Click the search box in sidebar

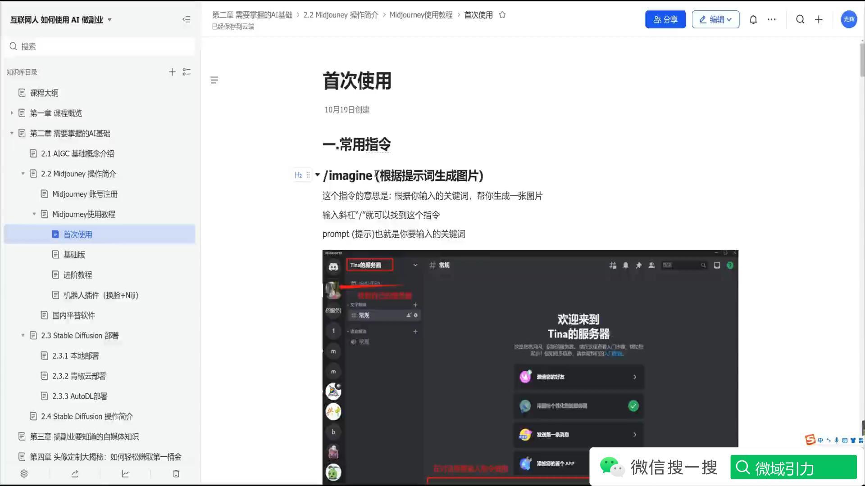[x=100, y=46]
